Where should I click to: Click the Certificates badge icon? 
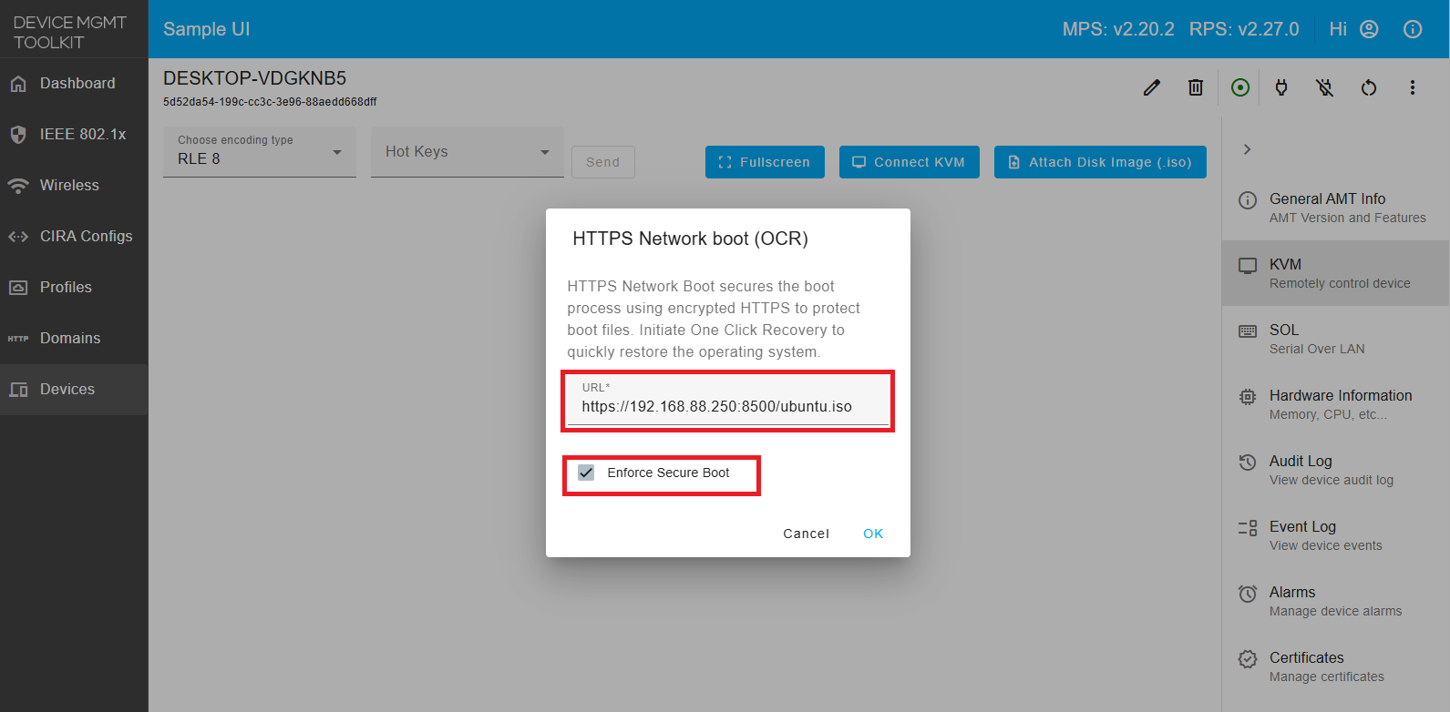pyautogui.click(x=1248, y=659)
